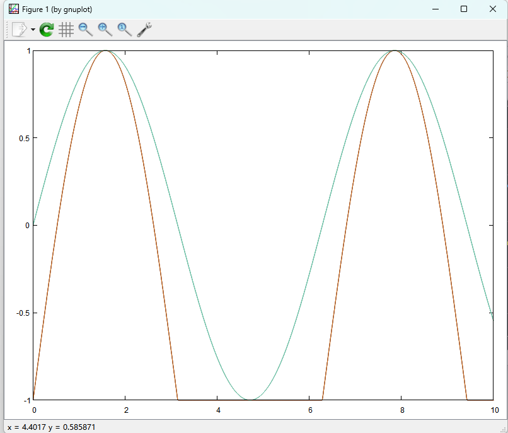Autoscale the plot using the magnifier labeled 1
508x433 pixels.
(125, 30)
